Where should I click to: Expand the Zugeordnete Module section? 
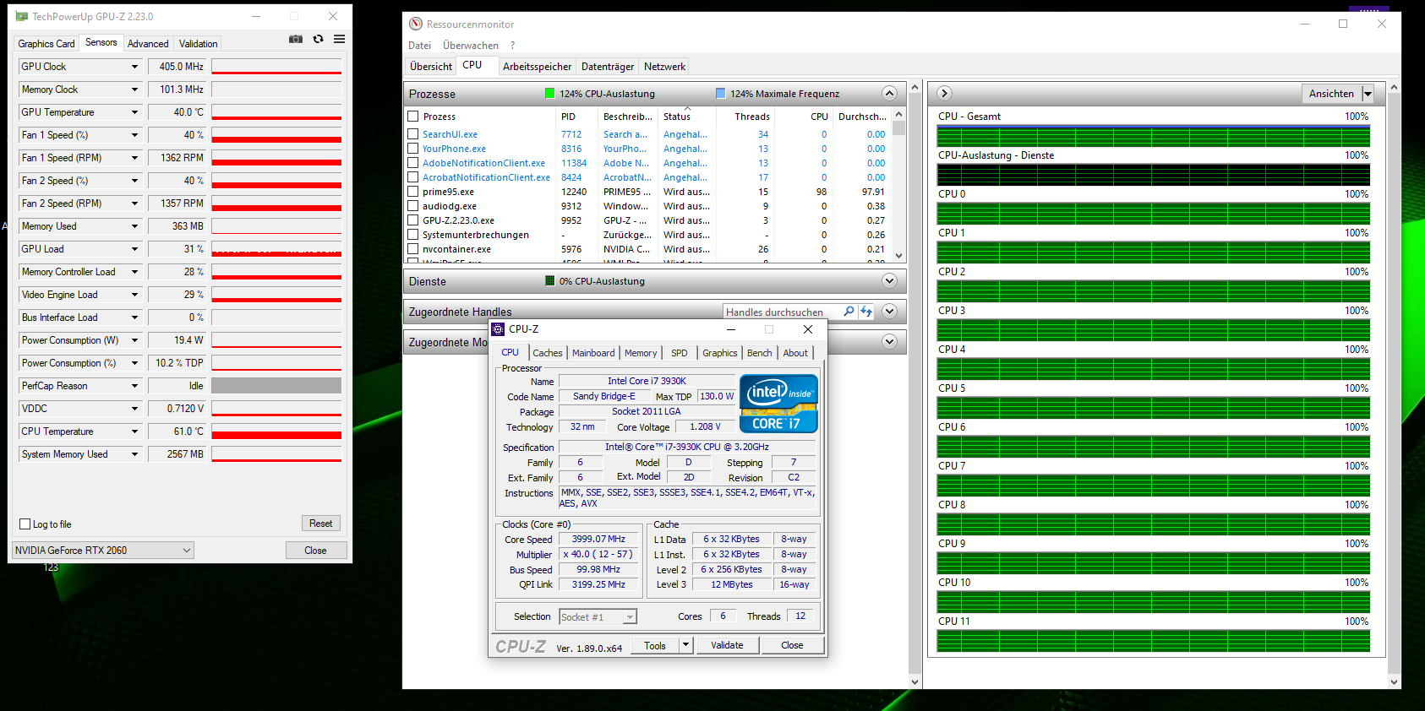pyautogui.click(x=889, y=342)
